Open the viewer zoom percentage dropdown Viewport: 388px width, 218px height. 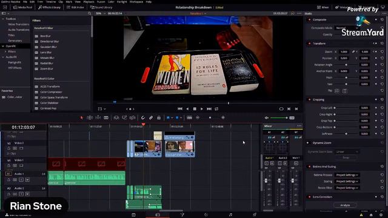pos(100,13)
